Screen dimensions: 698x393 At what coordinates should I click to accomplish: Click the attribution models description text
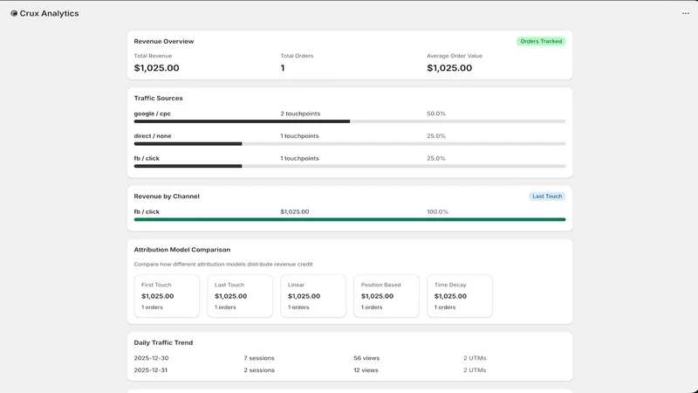tap(223, 265)
